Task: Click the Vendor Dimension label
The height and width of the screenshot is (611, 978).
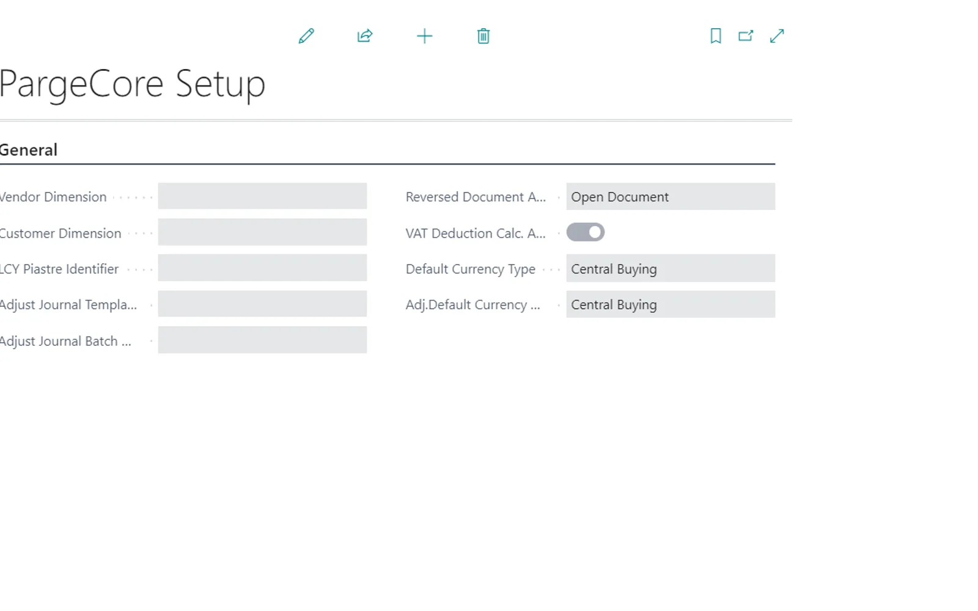Action: [x=53, y=197]
